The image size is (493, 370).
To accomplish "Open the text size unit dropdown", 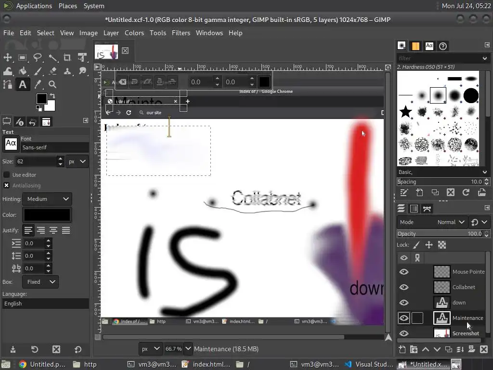I will tap(77, 161).
